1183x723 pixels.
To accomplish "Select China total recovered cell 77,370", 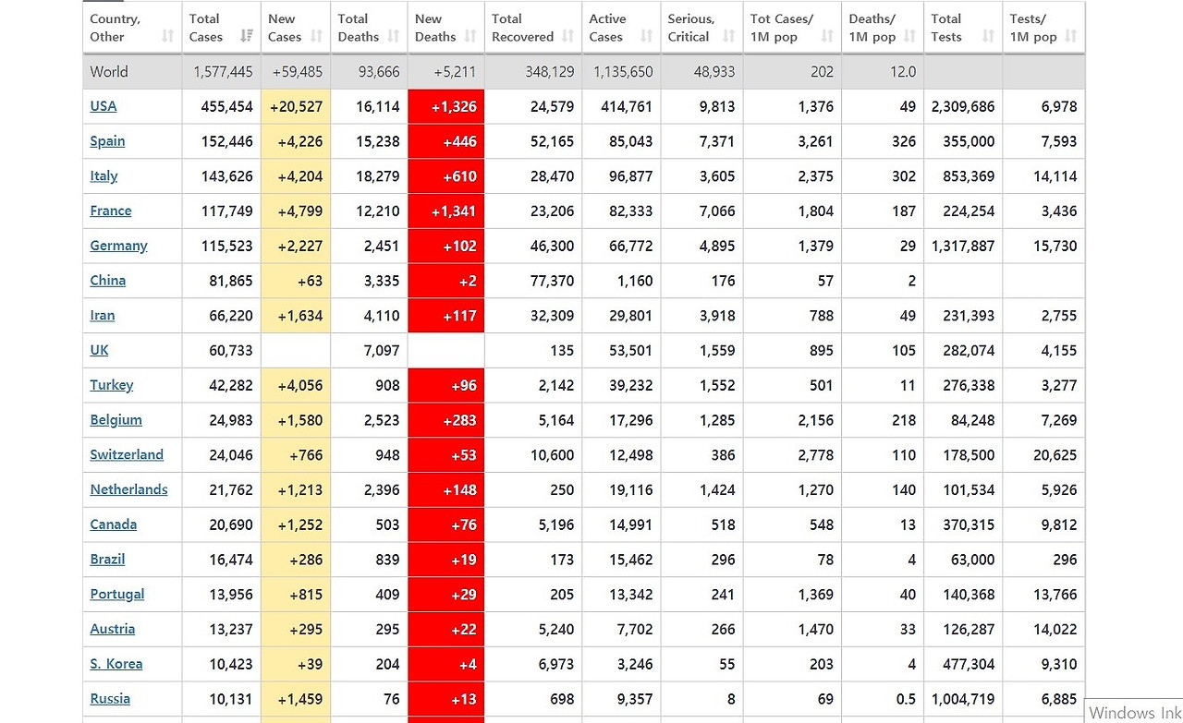I will tap(532, 281).
